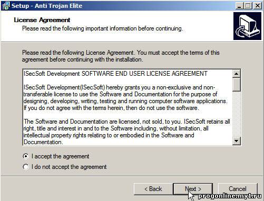
Task: Click the paragraph starting 'The Software and Documentation'
Action: coord(126,132)
